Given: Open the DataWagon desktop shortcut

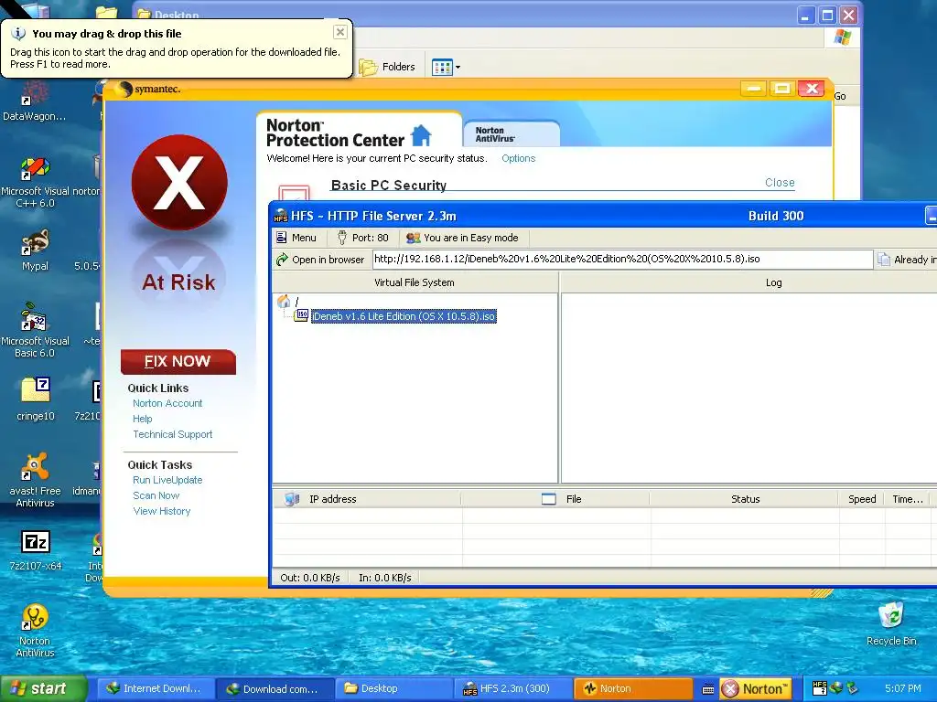Looking at the screenshot, I should click(x=34, y=101).
